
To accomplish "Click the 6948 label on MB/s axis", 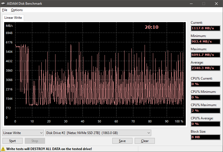I will coord(9,33).
